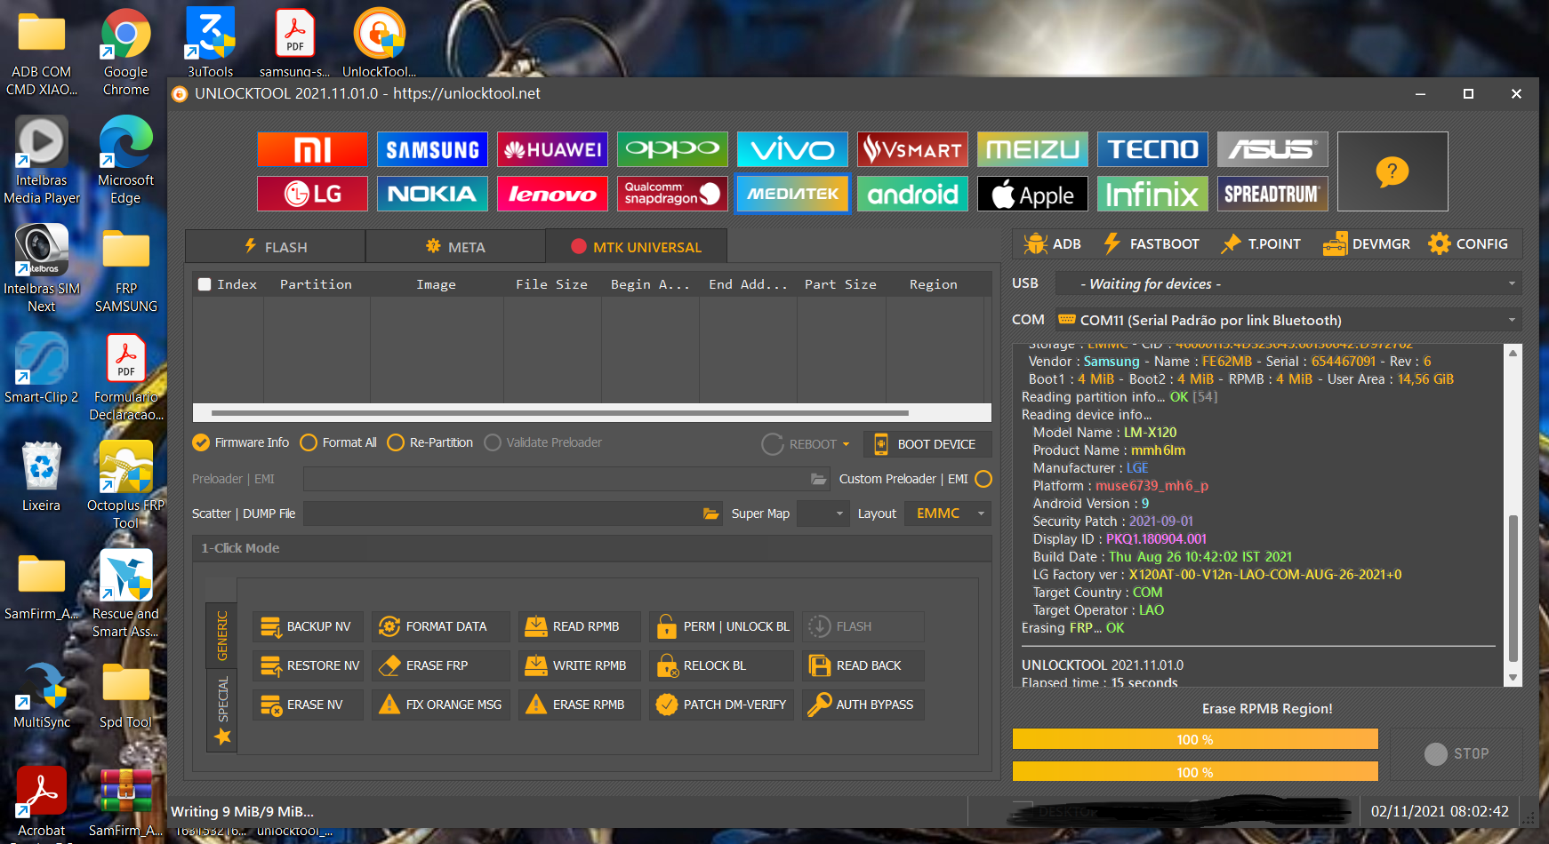The image size is (1549, 844).
Task: Select the MediaTek brand logo
Action: 792,194
